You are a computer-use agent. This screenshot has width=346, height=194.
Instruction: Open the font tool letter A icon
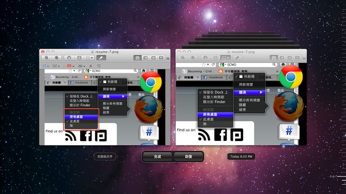tap(90, 66)
